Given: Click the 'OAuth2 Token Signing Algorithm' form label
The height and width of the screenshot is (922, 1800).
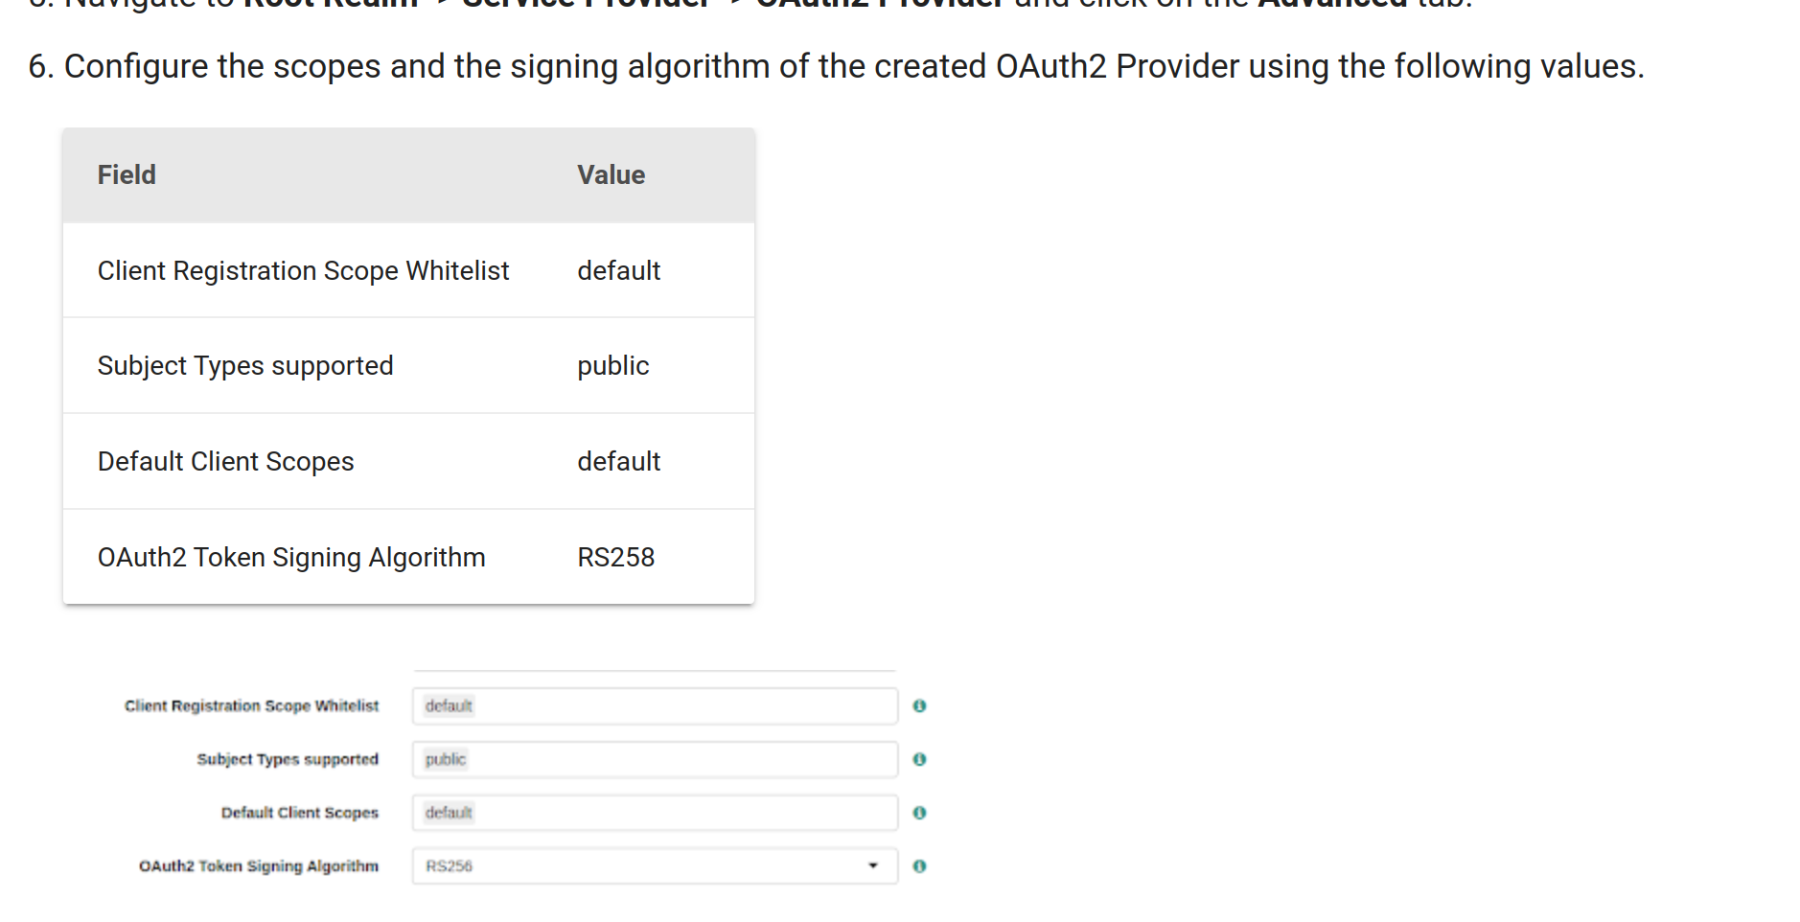Looking at the screenshot, I should click(x=259, y=866).
